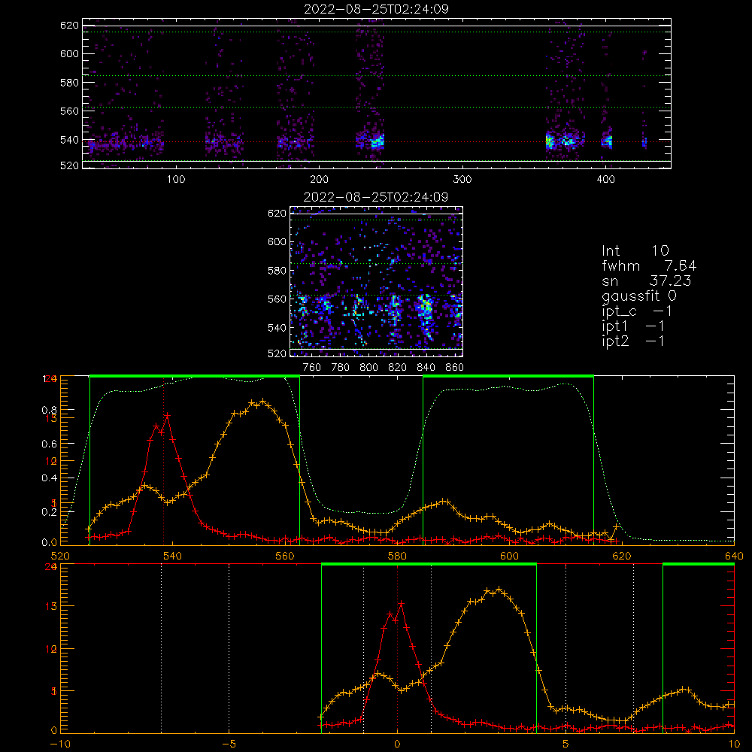The image size is (752, 752).
Task: Click the "800" x-axis label of the middle image
Action: point(368,368)
